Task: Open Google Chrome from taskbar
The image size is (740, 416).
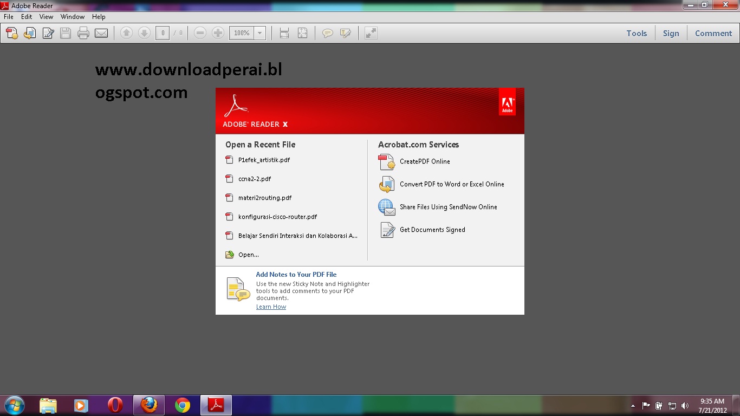Action: [183, 405]
